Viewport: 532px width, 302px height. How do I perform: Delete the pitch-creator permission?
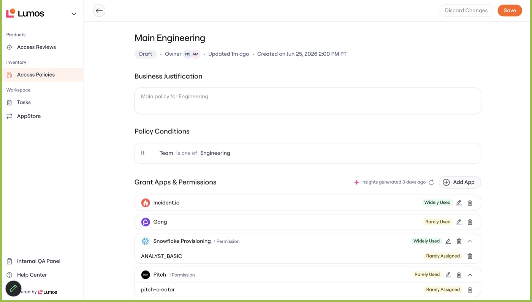pos(470,289)
